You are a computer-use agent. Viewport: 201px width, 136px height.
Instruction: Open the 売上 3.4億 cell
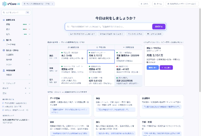click(73, 57)
